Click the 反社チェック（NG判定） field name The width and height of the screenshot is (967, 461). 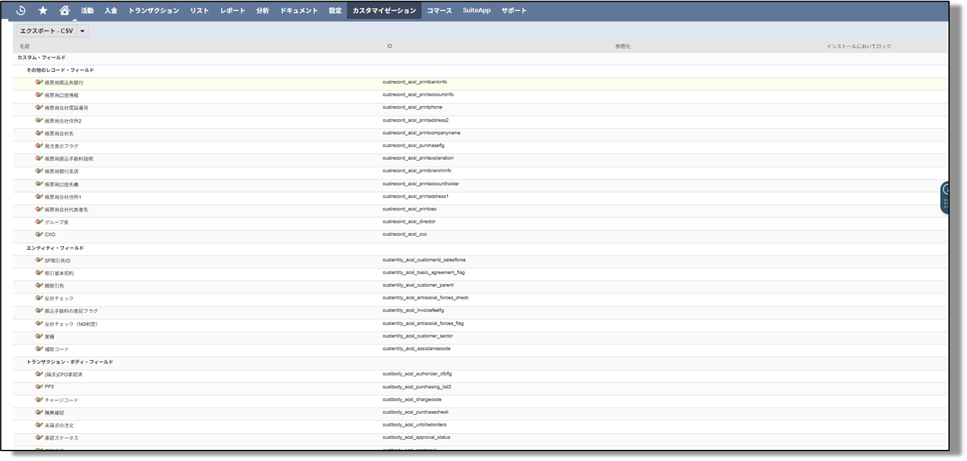tap(72, 323)
